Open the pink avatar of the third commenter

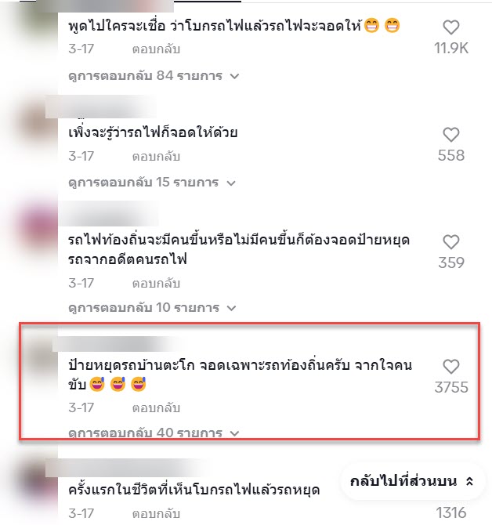(38, 226)
